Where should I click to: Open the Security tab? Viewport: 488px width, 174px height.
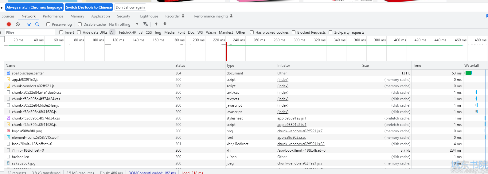click(123, 16)
